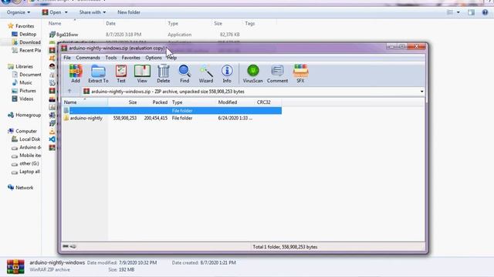Click arduino-nightly-windows archive icon in details pane

tap(15, 266)
